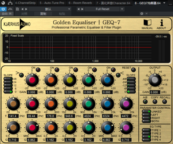
Task: Select RIGHT parameter control
Action: 146,118
